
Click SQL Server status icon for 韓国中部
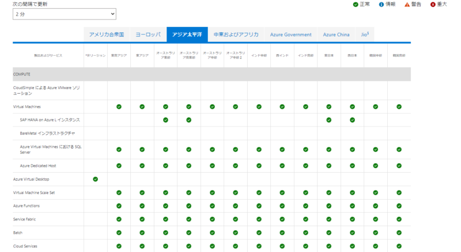376,150
